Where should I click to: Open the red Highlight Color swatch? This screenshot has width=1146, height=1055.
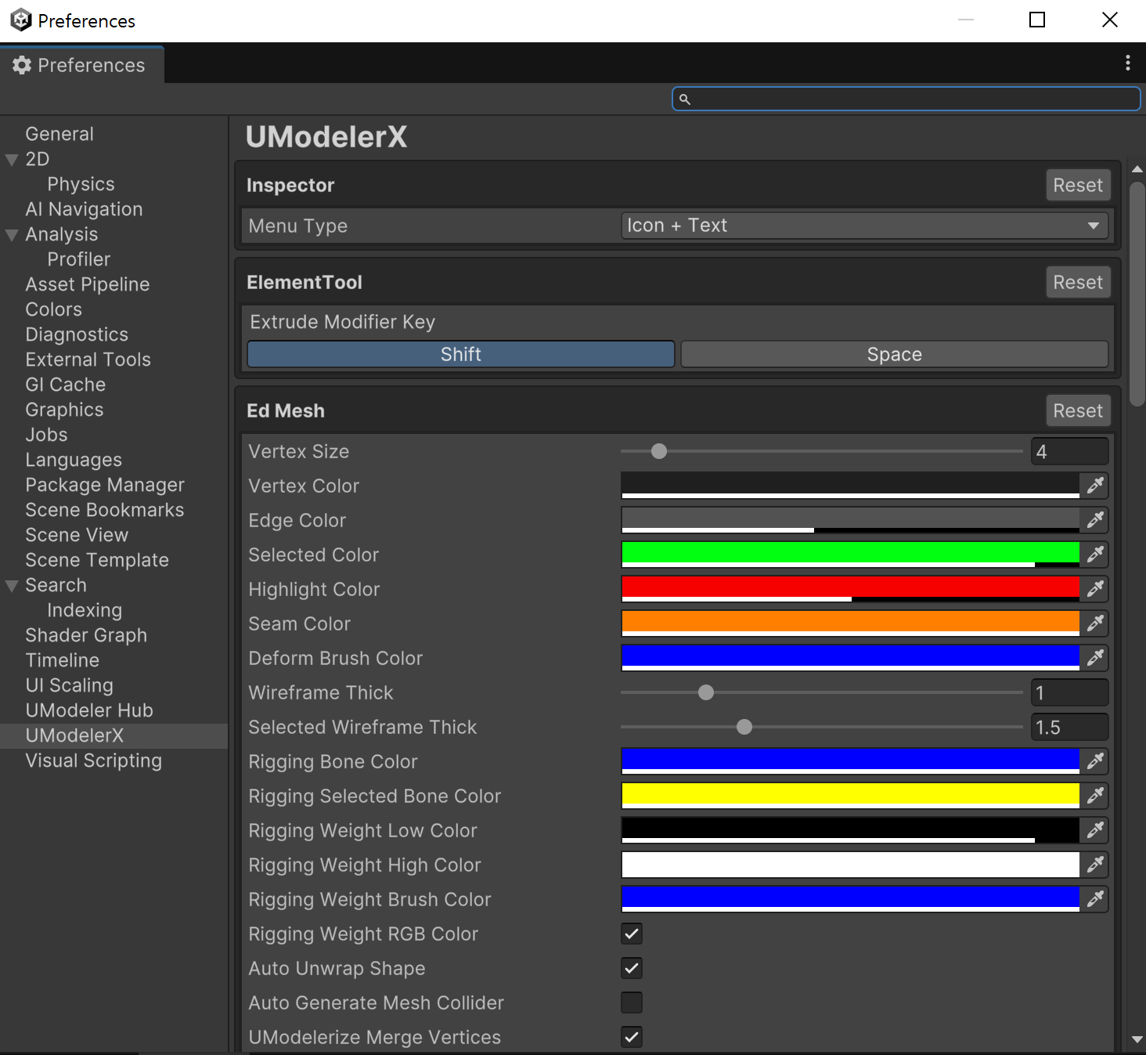(850, 589)
